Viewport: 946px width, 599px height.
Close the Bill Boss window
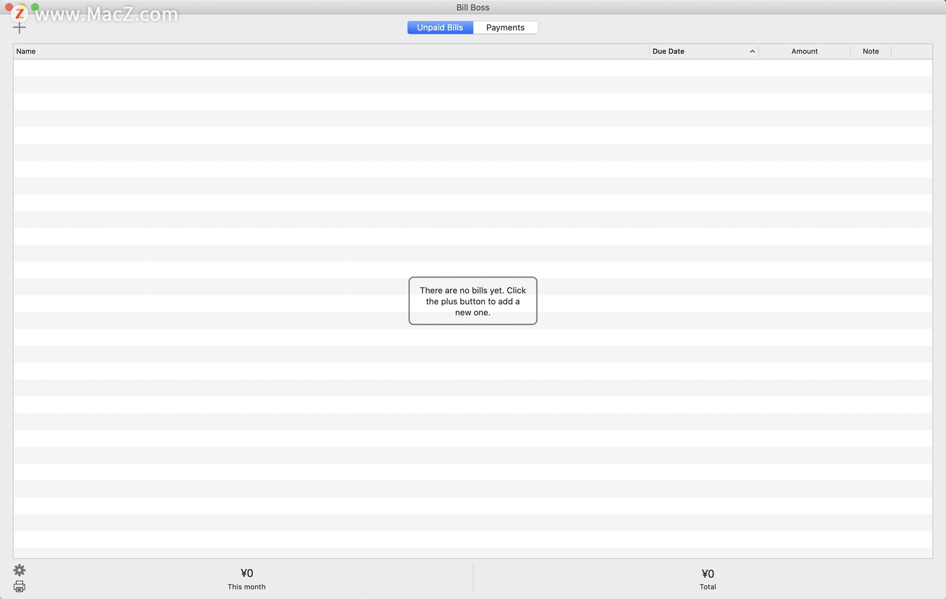[x=8, y=7]
